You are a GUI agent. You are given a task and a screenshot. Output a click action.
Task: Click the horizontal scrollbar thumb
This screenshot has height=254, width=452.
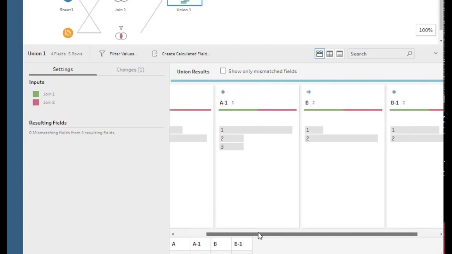(312, 234)
